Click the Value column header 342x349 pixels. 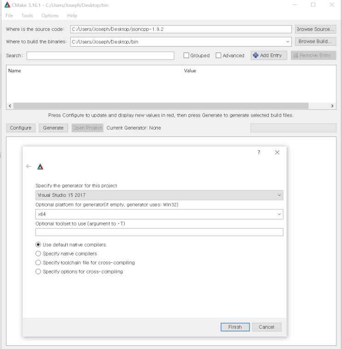pos(190,71)
